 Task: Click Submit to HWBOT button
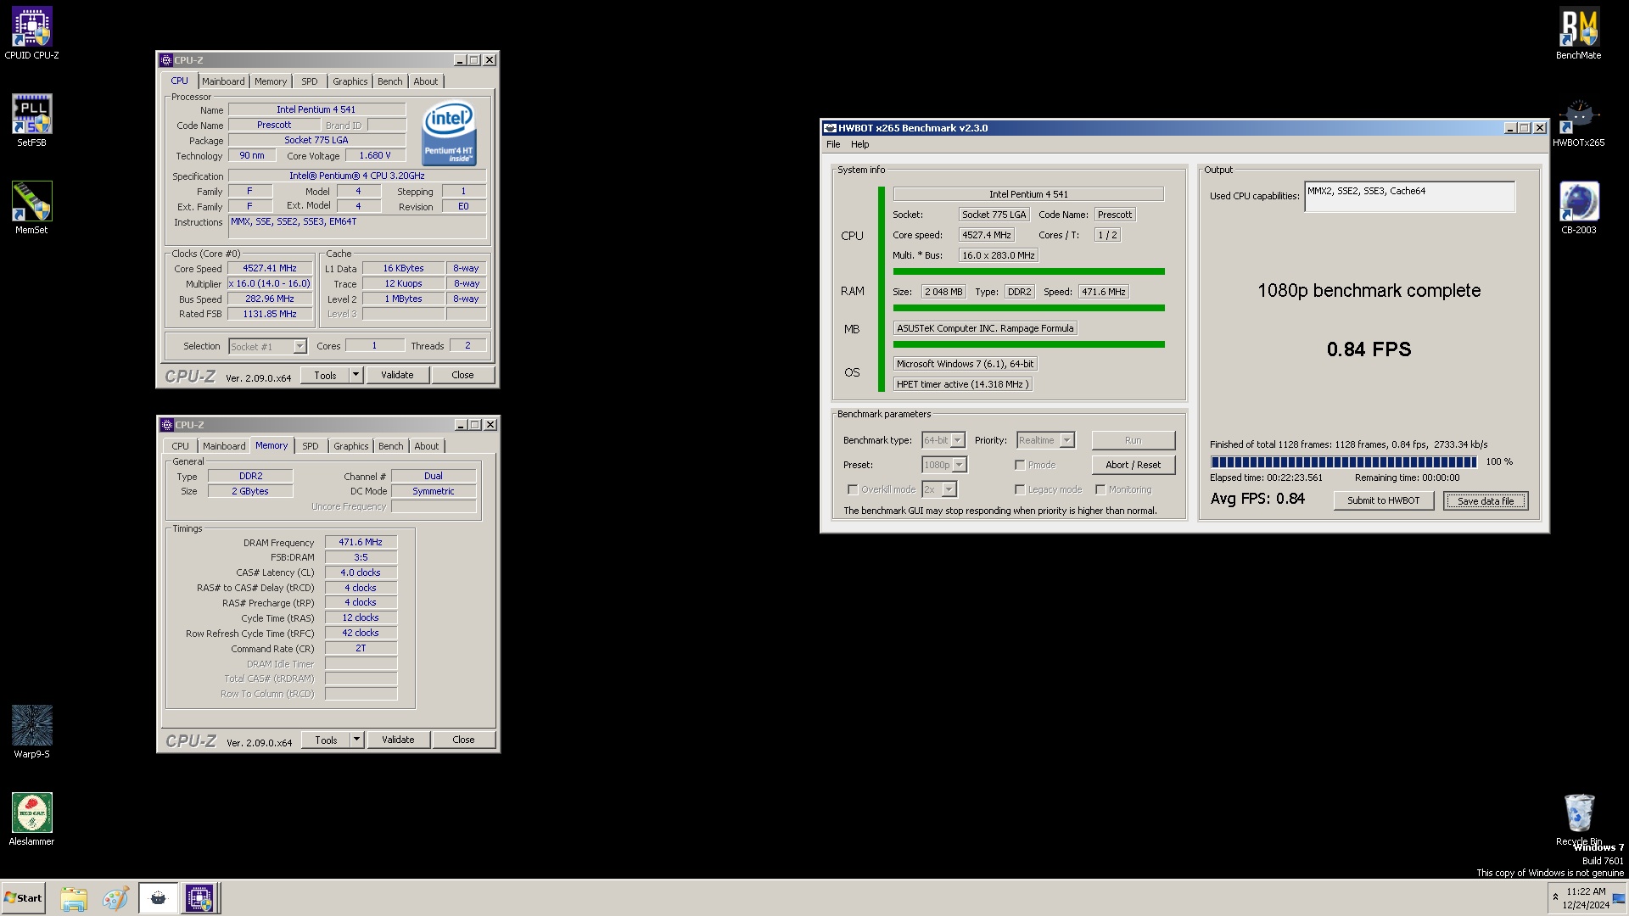click(x=1384, y=500)
